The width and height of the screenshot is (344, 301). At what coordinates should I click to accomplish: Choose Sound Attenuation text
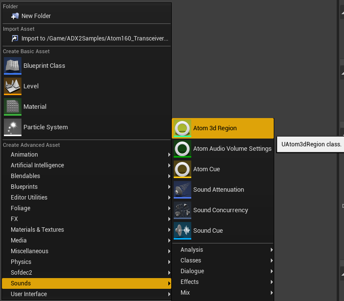pyautogui.click(x=219, y=190)
